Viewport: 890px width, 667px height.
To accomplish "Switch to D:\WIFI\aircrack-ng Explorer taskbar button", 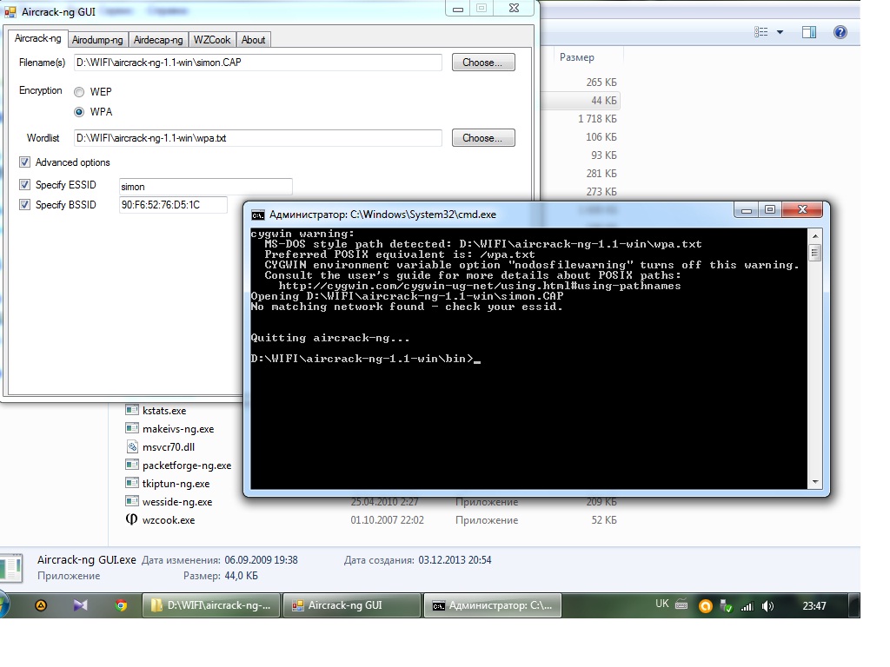I will [210, 605].
